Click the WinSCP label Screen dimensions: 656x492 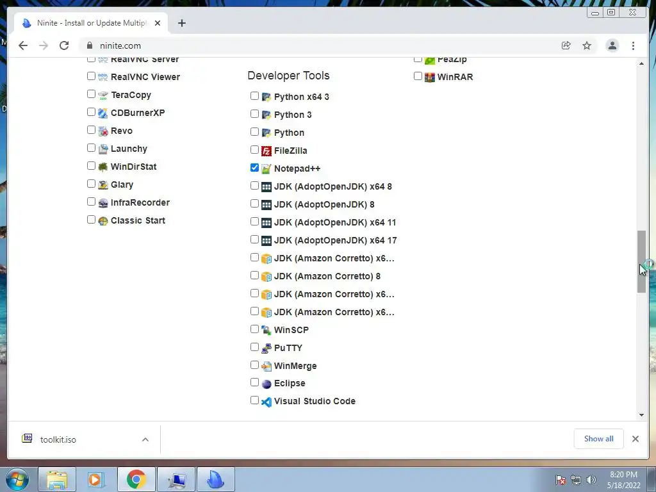point(291,330)
